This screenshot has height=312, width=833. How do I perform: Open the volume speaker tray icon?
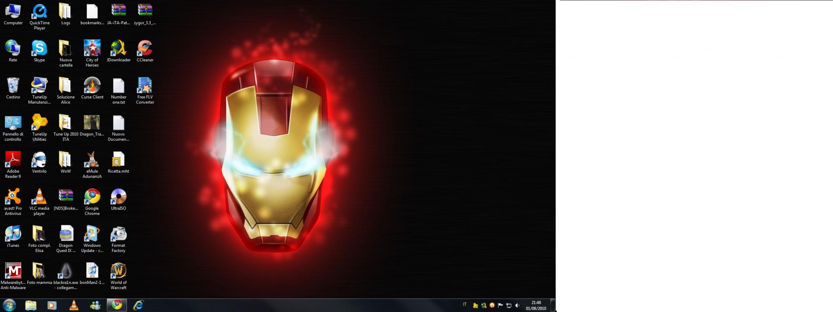517,306
